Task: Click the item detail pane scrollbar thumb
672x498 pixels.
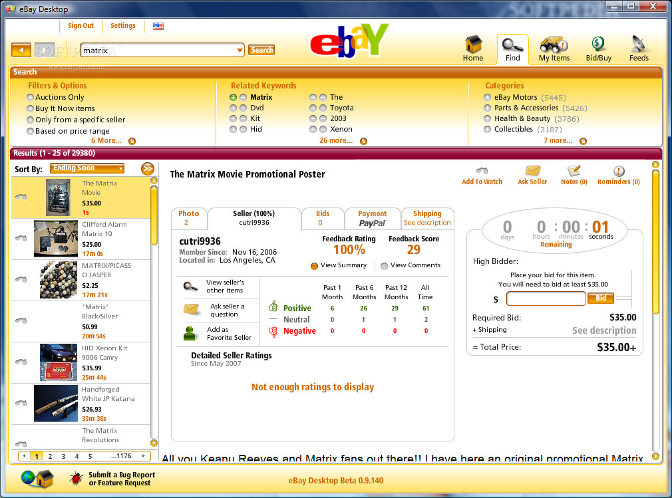Action: (655, 242)
